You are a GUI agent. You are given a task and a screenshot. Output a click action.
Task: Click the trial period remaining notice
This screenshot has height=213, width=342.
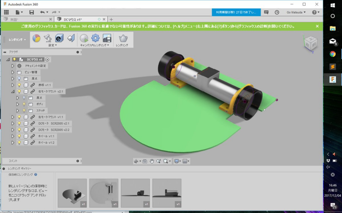click(x=236, y=12)
